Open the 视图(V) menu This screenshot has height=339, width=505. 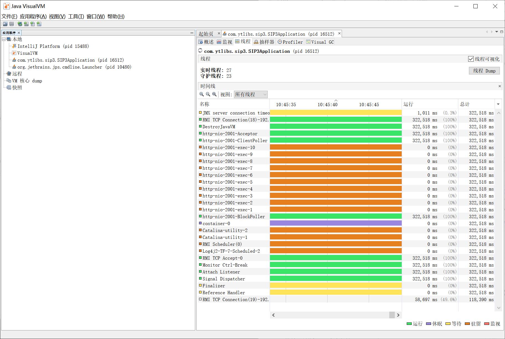click(x=57, y=17)
